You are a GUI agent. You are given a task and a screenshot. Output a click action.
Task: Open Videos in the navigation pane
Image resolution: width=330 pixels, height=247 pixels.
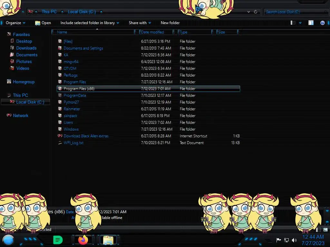(23, 68)
